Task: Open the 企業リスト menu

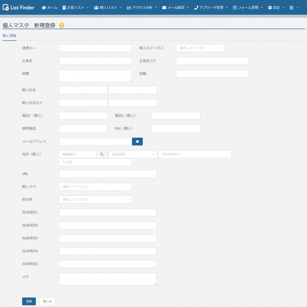Action: coord(75,8)
